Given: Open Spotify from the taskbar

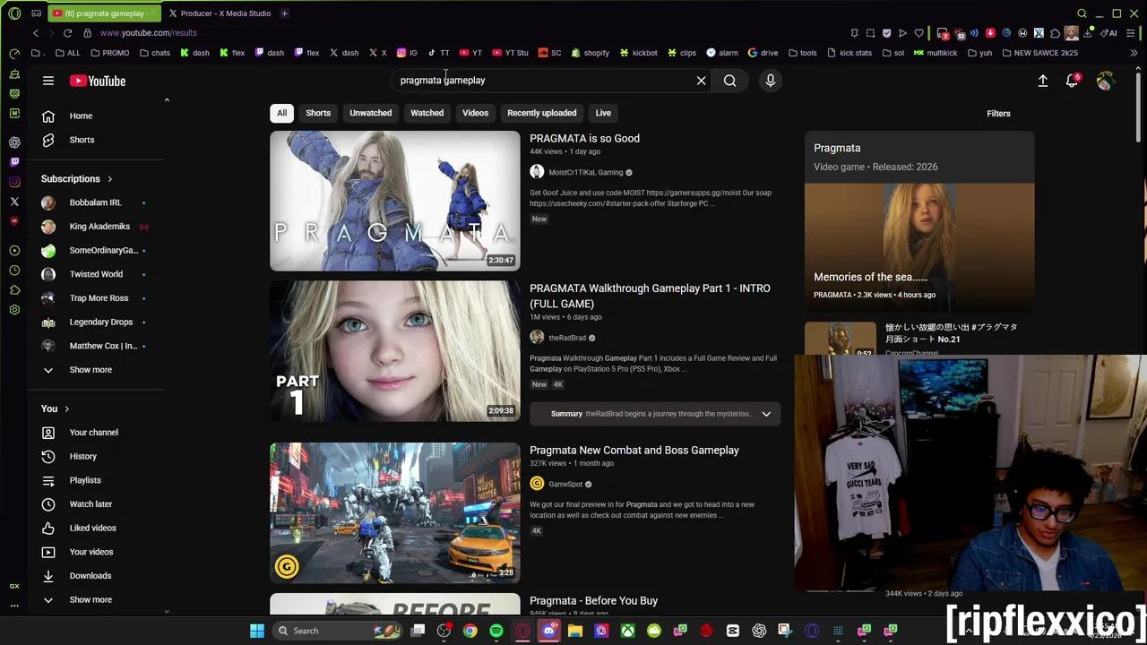Looking at the screenshot, I should click(x=496, y=631).
